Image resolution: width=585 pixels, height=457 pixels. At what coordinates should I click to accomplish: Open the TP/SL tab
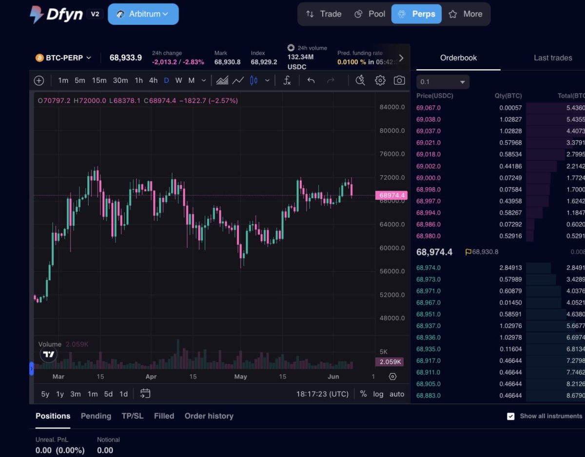tap(132, 416)
